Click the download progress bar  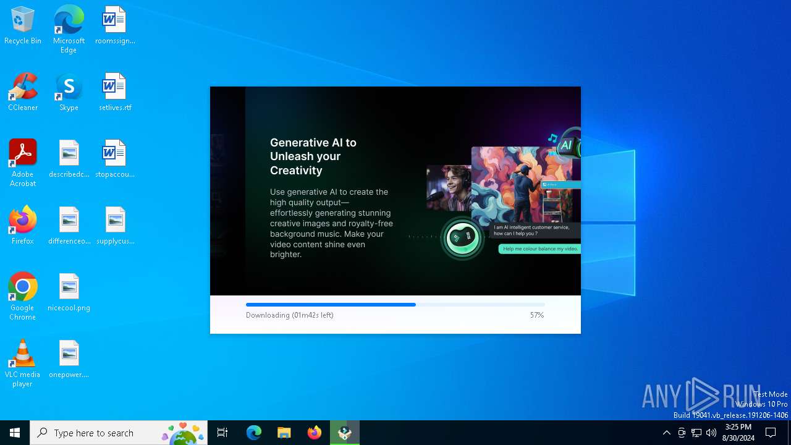pos(395,305)
